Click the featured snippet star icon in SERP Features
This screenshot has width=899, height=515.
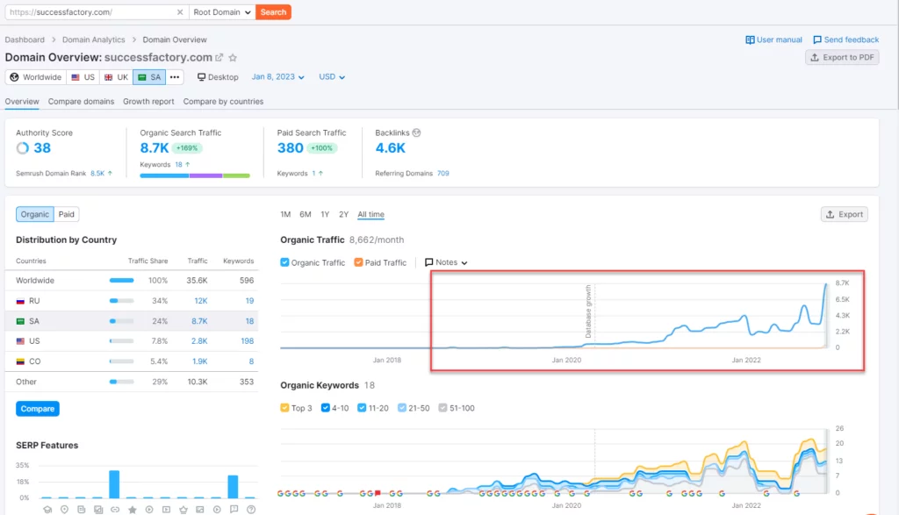(132, 509)
